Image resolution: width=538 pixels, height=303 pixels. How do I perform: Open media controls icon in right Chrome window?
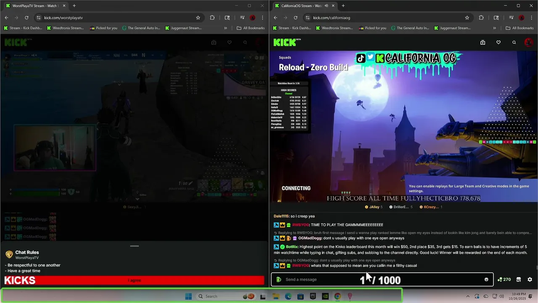click(x=511, y=18)
